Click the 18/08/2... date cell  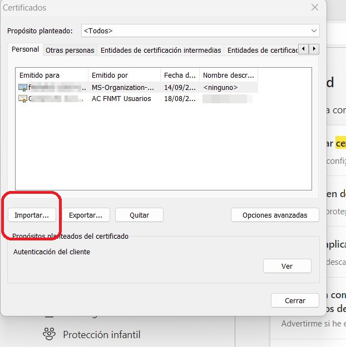[x=180, y=99]
